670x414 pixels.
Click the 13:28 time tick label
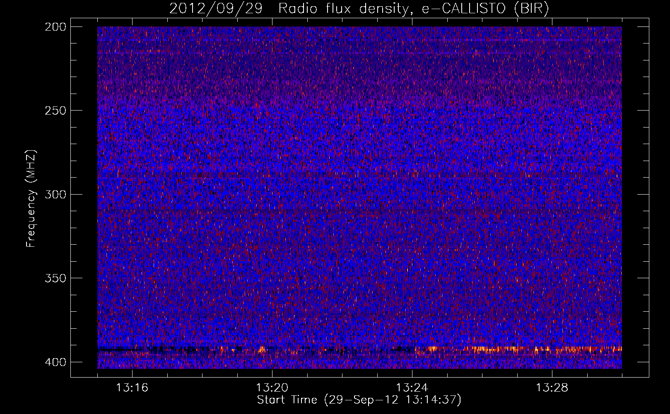point(552,388)
